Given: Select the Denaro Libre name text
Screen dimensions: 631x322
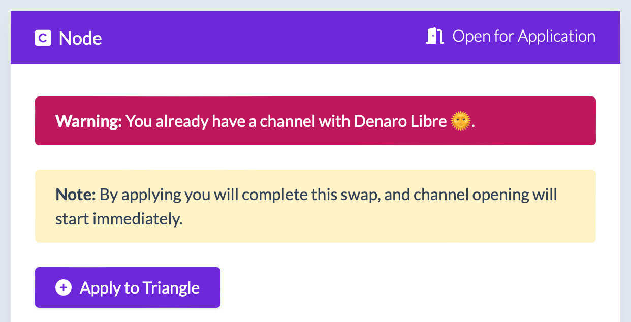Looking at the screenshot, I should [401, 121].
